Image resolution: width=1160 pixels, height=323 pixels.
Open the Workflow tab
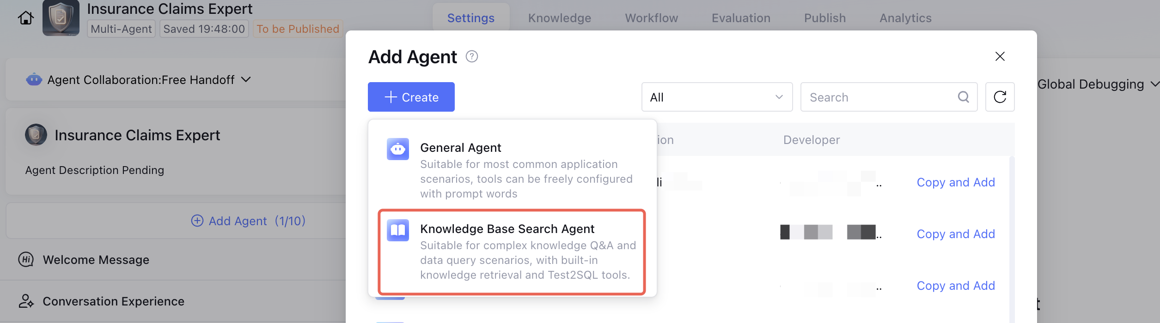(x=651, y=18)
